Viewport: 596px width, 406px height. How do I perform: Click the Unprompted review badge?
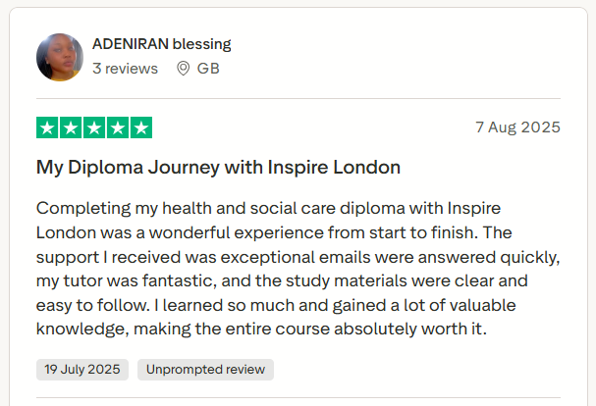tap(206, 370)
